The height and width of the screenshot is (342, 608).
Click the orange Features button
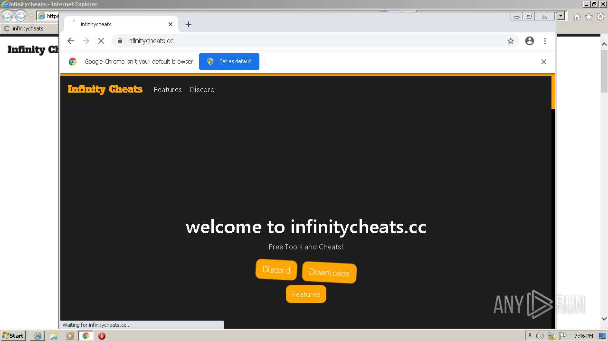tap(306, 294)
